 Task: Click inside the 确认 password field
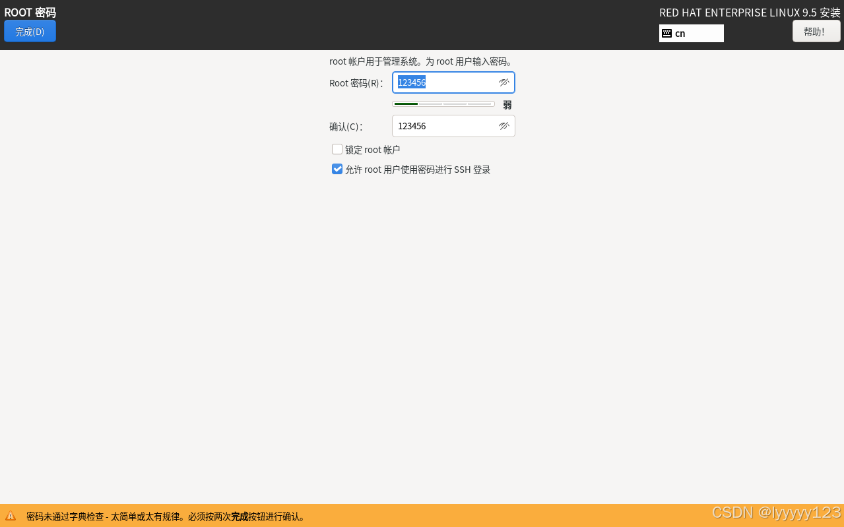point(442,126)
